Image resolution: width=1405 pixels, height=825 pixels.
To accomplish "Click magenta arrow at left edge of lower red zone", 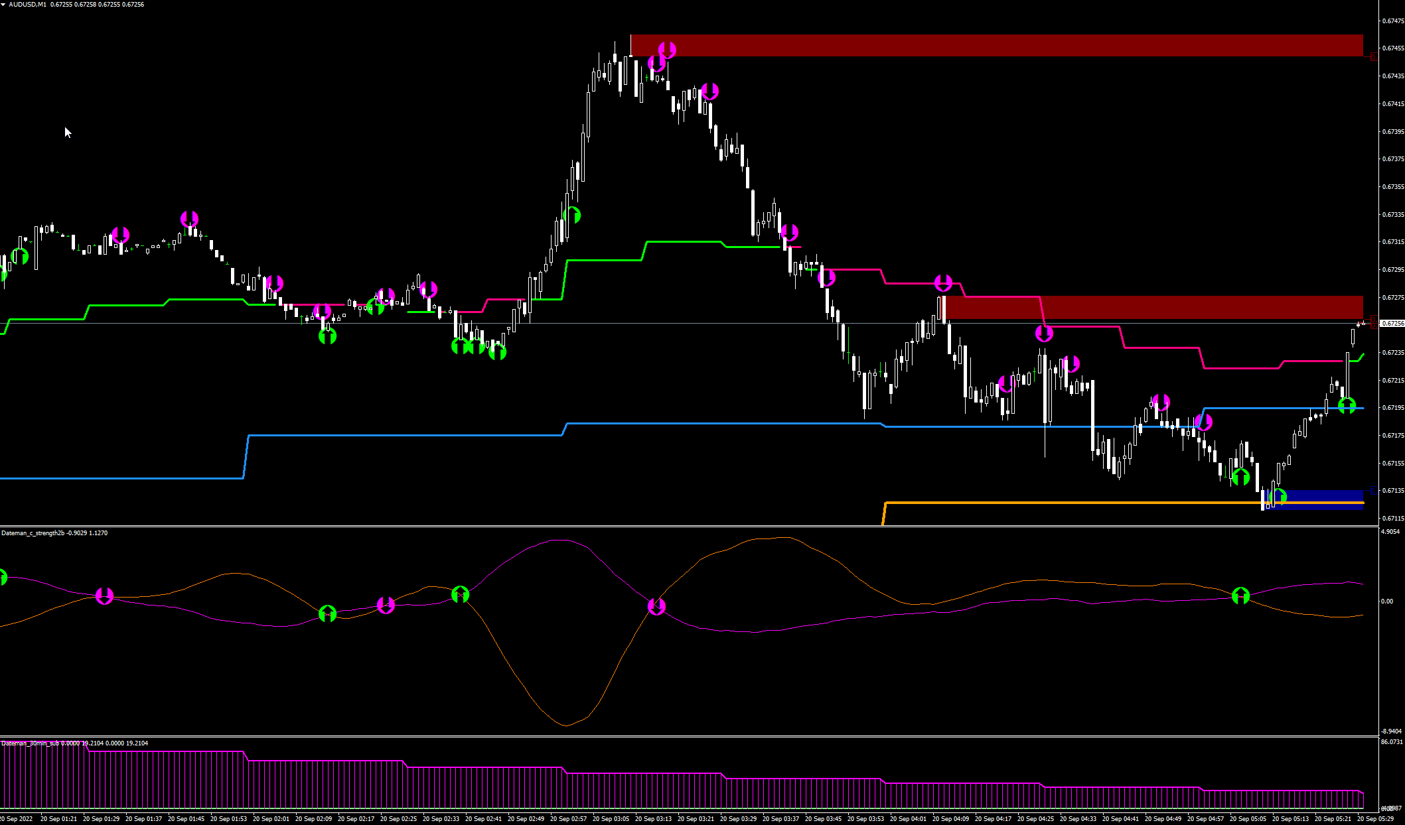I will [x=943, y=283].
